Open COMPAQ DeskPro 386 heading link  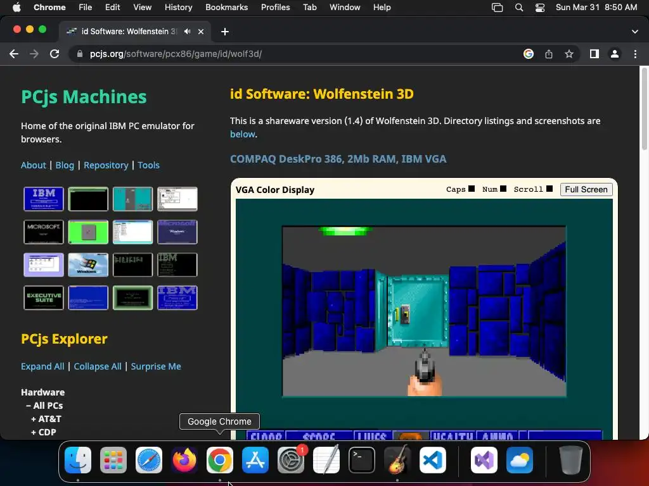(338, 159)
